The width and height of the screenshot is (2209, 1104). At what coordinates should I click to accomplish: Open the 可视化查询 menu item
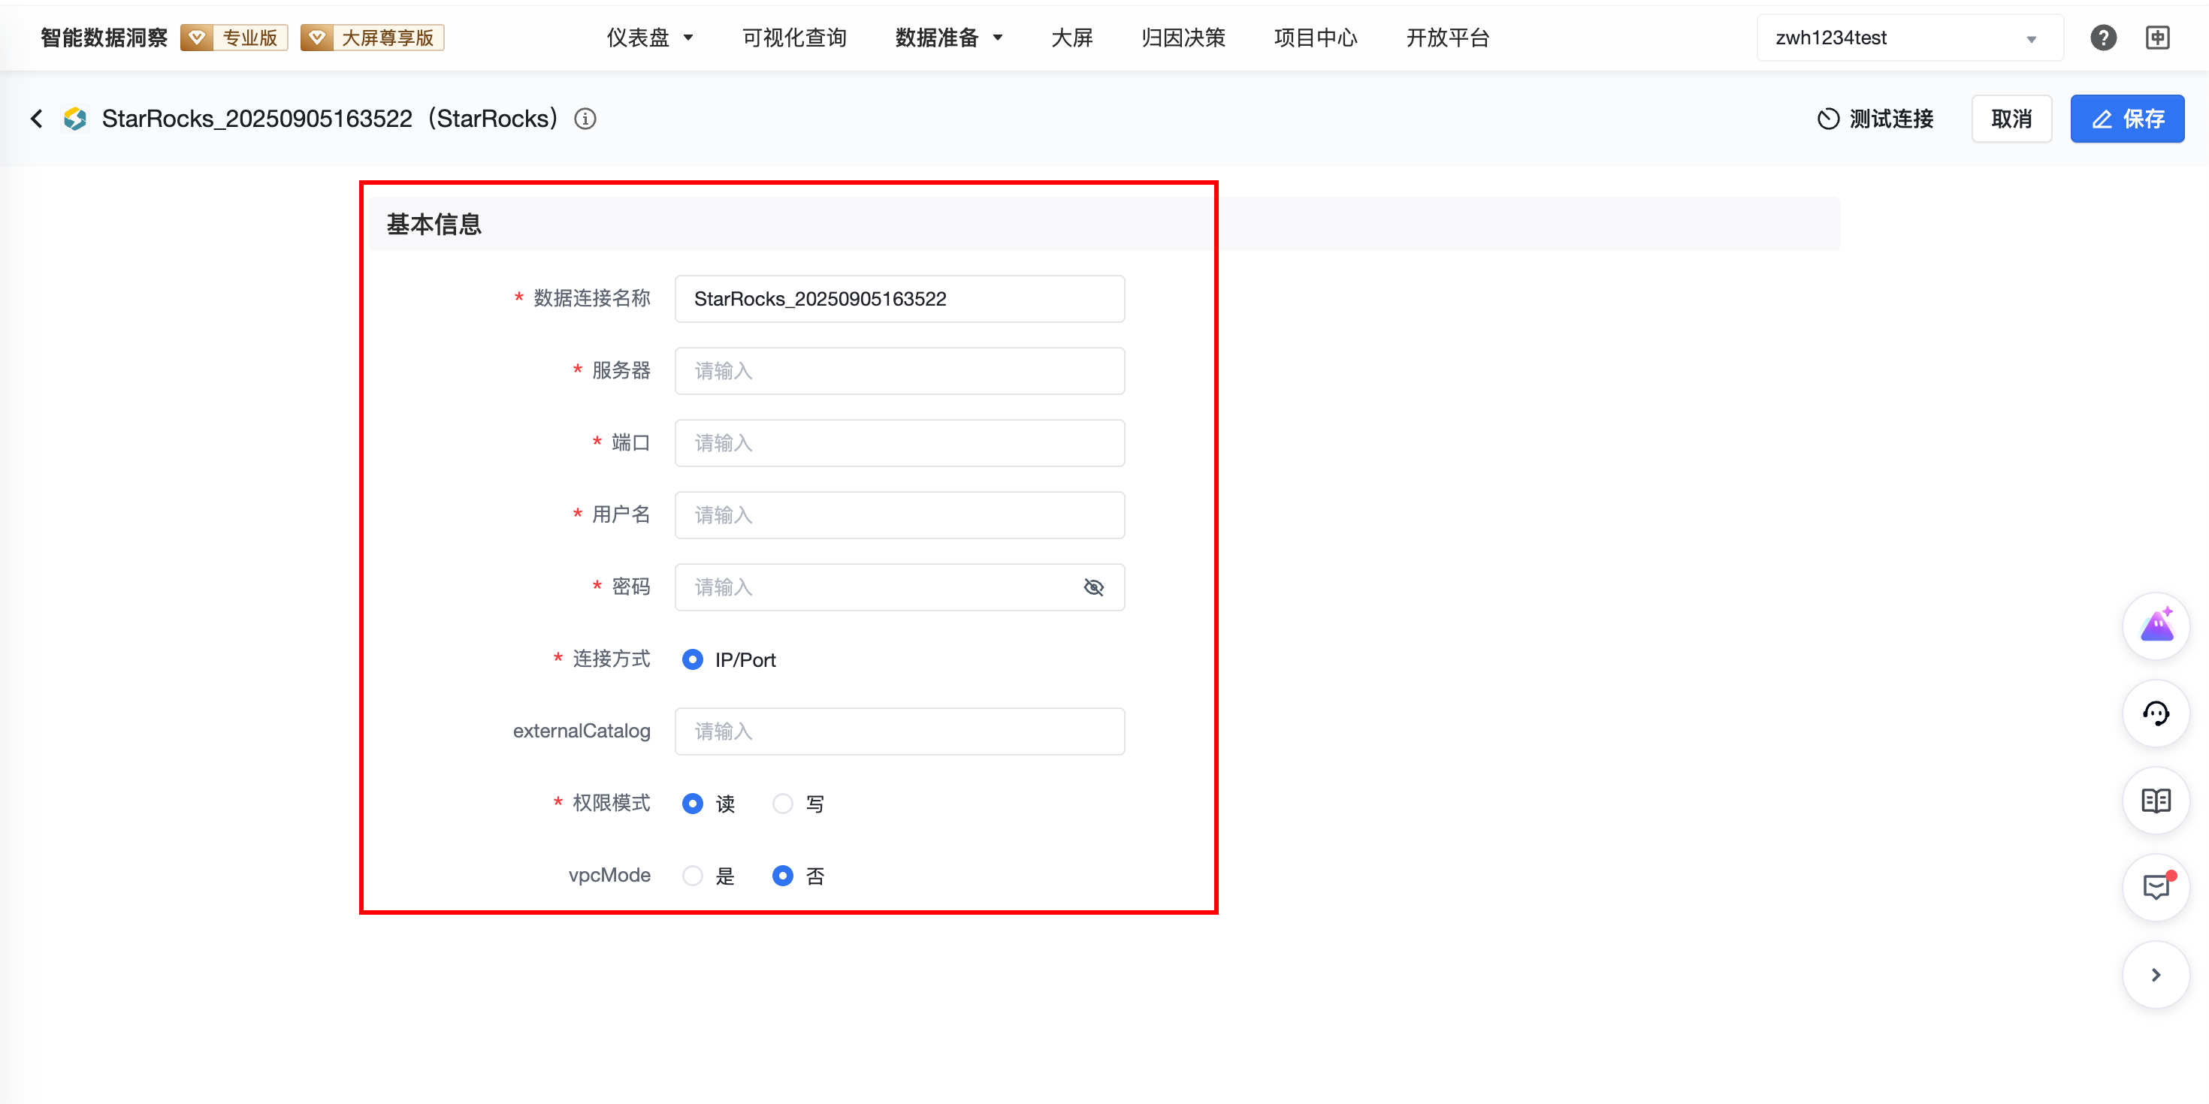coord(794,38)
